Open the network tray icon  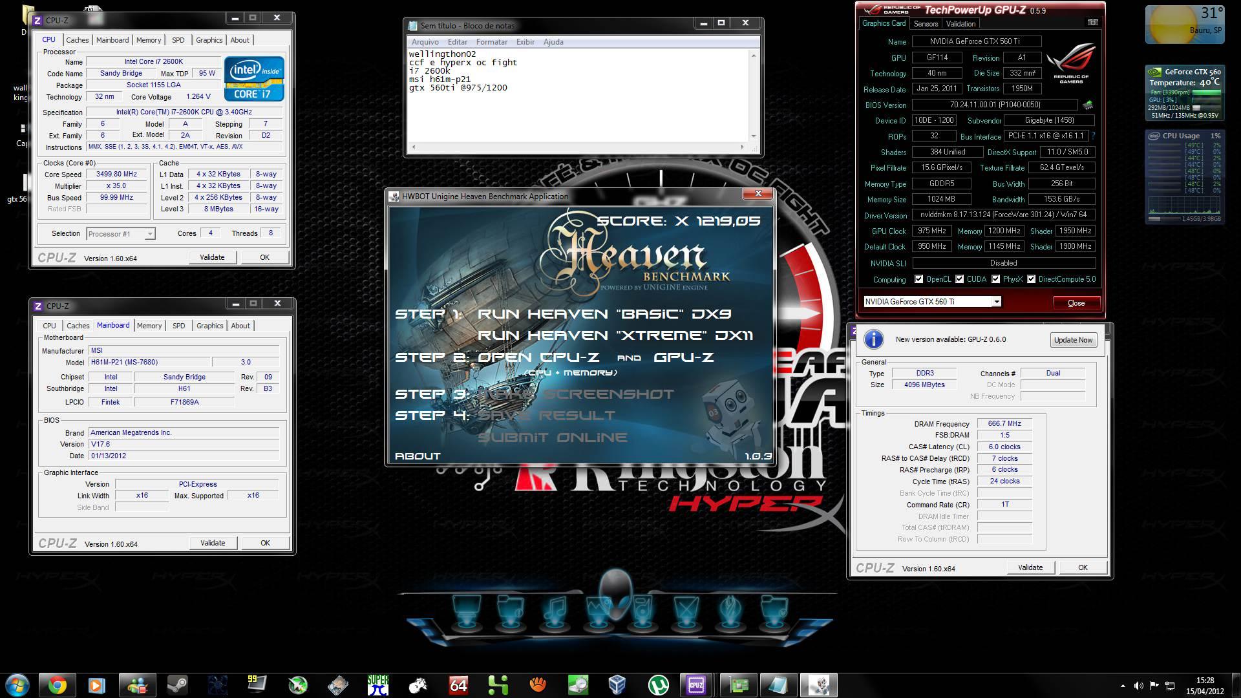pyautogui.click(x=1171, y=686)
